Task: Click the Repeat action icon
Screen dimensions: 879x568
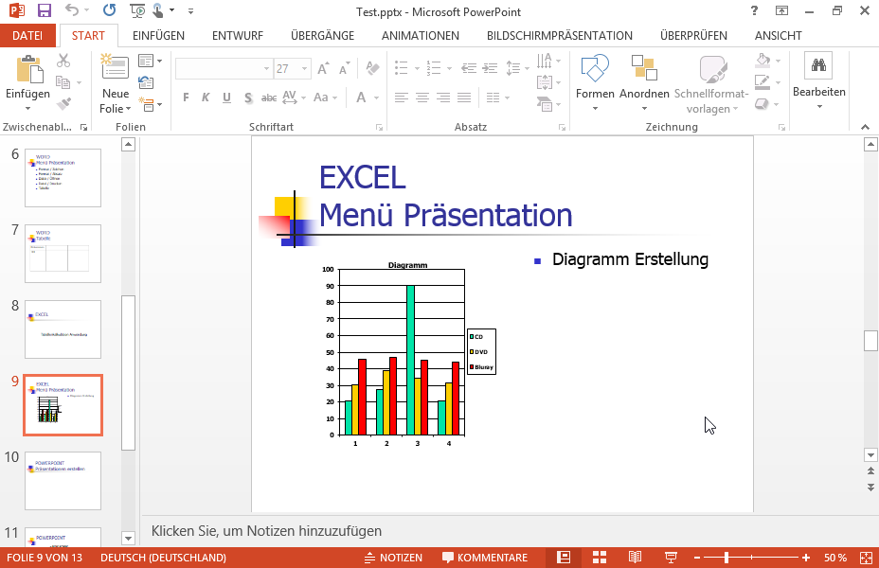Action: click(109, 10)
